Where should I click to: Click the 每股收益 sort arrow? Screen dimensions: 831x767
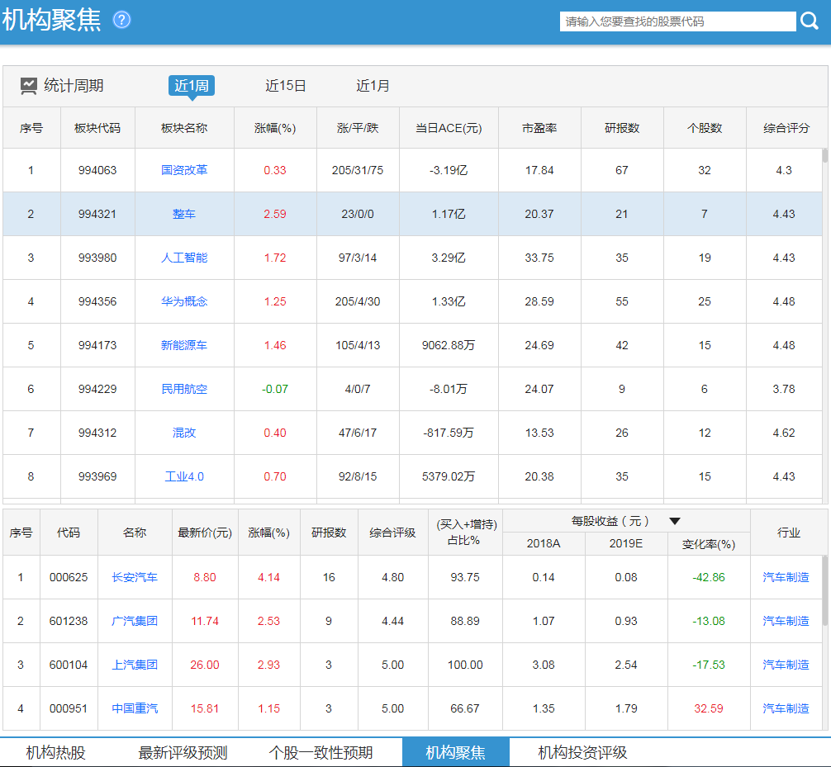[675, 521]
